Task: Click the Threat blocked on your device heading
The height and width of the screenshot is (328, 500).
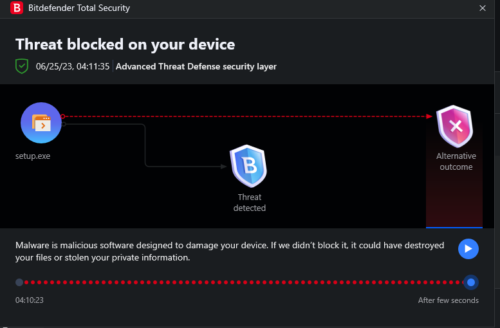Action: (125, 44)
